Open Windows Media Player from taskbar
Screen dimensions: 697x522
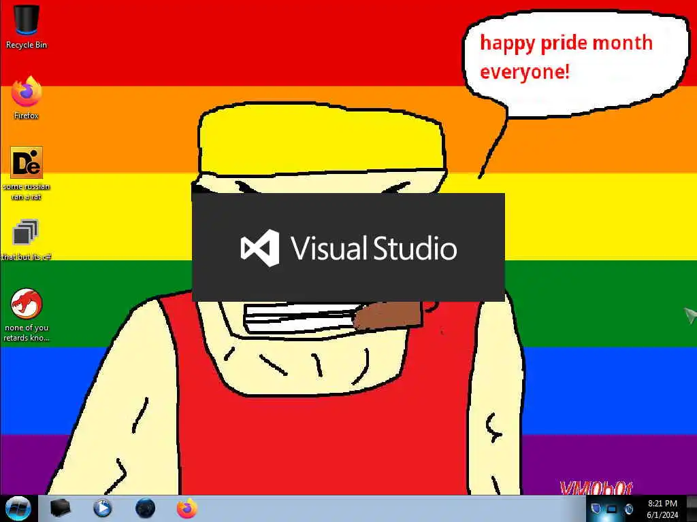[x=102, y=508]
